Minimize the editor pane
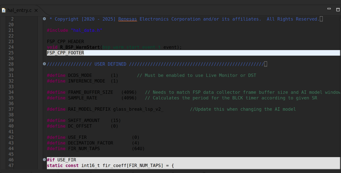341x173 pixels. [329, 9]
